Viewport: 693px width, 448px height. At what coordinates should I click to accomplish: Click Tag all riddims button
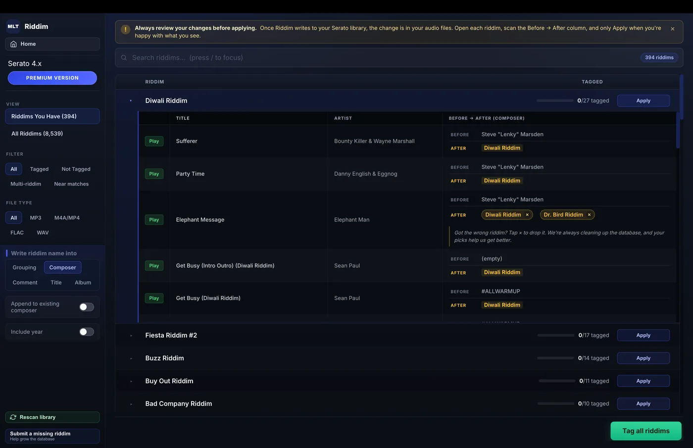point(646,431)
